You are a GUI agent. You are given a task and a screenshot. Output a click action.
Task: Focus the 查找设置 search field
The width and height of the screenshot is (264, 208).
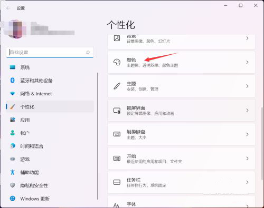pyautogui.click(x=50, y=52)
